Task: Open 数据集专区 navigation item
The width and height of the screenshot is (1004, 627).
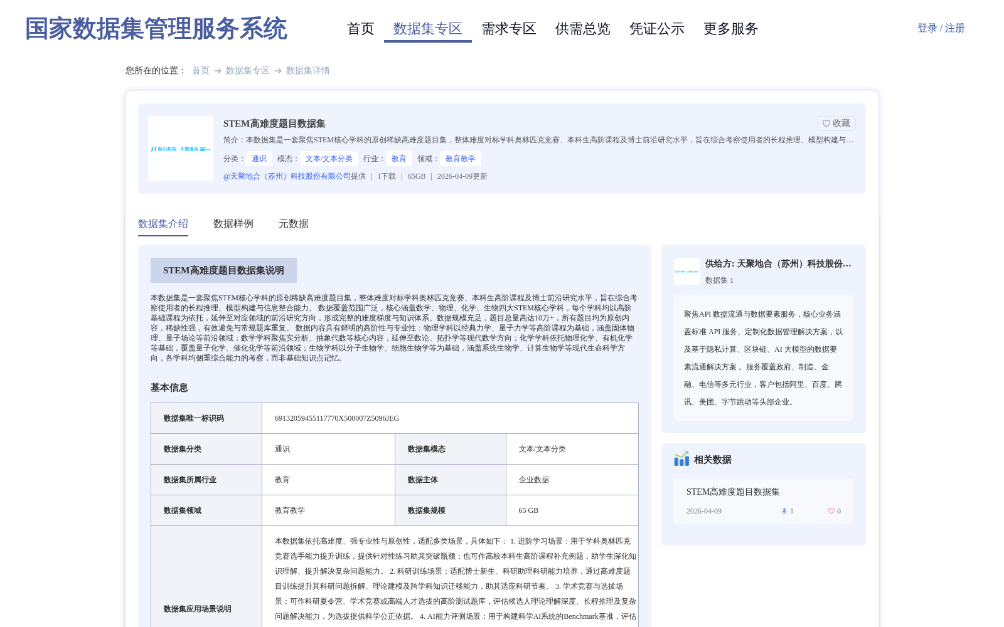Action: (x=428, y=29)
